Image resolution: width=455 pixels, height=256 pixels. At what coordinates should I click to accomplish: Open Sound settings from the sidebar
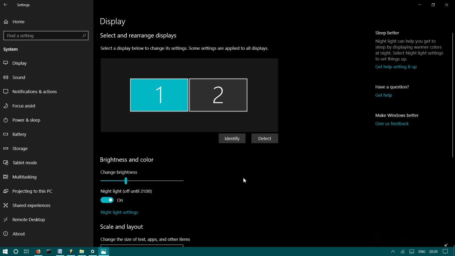click(x=19, y=77)
